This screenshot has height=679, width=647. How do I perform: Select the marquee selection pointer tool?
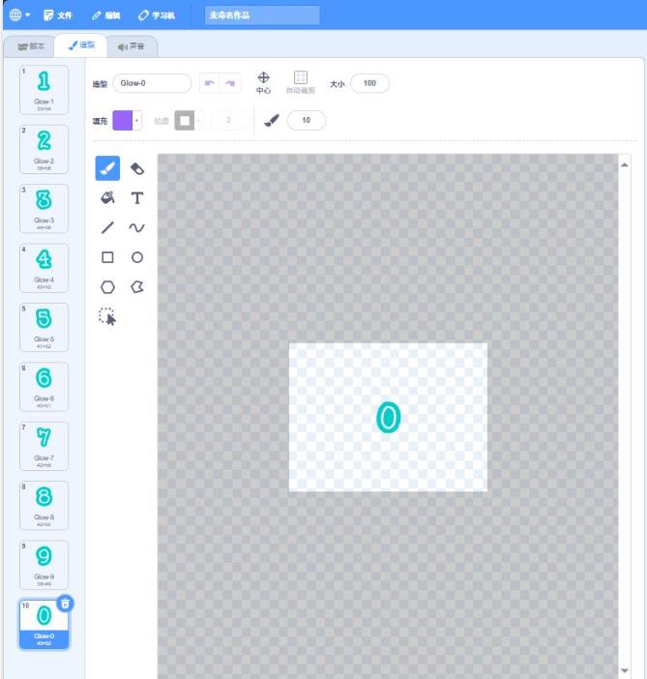107,316
